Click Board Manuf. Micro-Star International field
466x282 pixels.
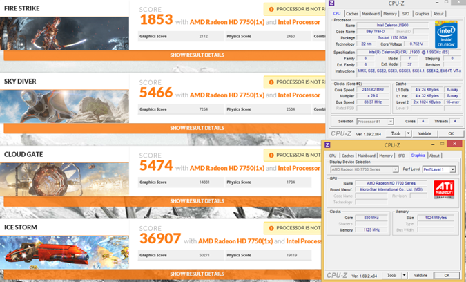click(x=391, y=189)
